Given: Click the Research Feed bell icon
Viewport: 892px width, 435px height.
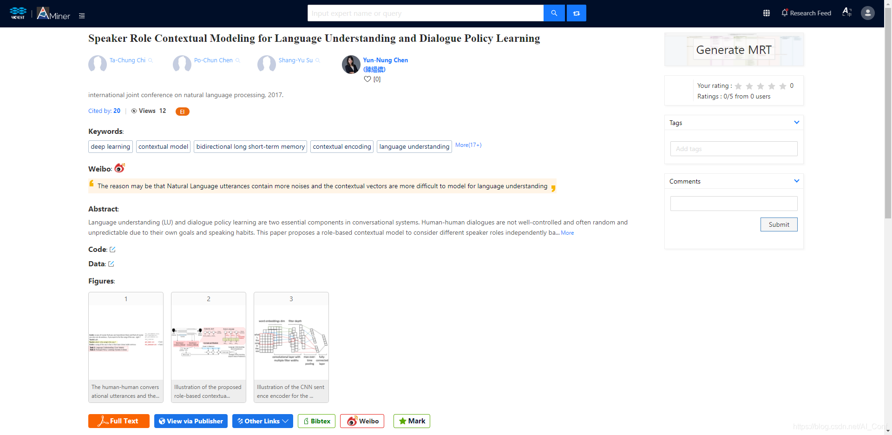Looking at the screenshot, I should click(x=785, y=13).
